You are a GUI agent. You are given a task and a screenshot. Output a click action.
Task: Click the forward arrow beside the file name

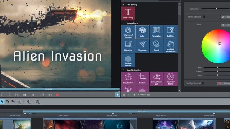point(134,95)
